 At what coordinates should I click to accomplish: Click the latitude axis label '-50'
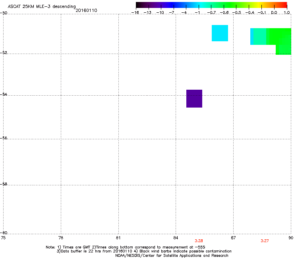(4, 13)
